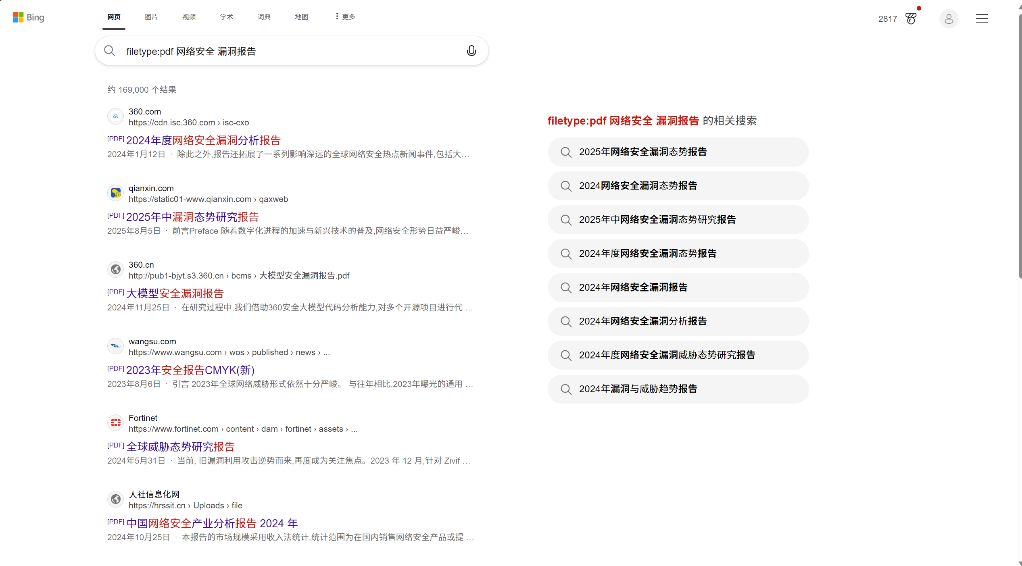Screen dimensions: 1022x566
Task: Click the search magnifier icon
Action: click(109, 50)
